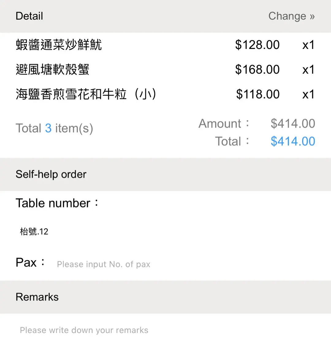331x355 pixels.
Task: Tap the Change » link
Action: (x=291, y=16)
